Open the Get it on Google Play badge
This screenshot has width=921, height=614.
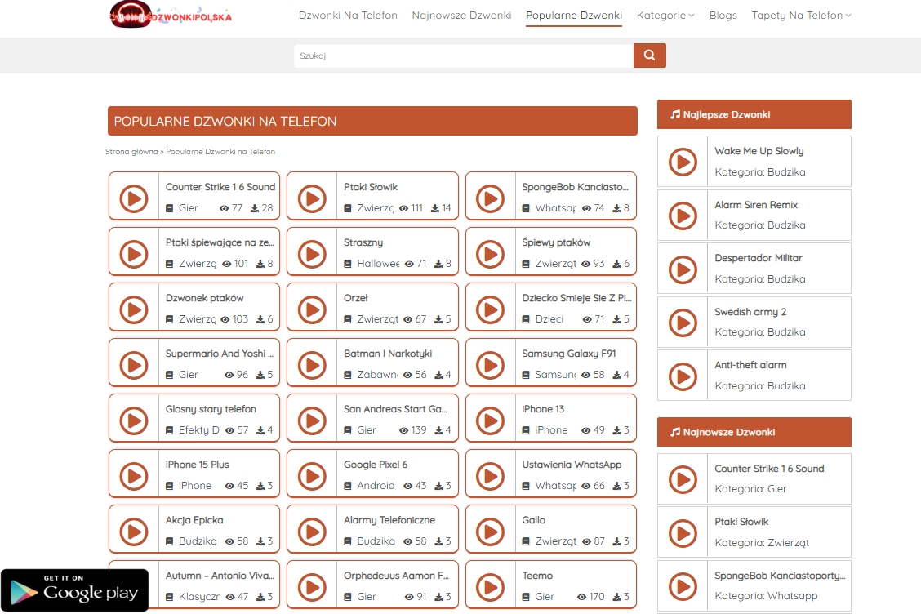[x=74, y=590]
